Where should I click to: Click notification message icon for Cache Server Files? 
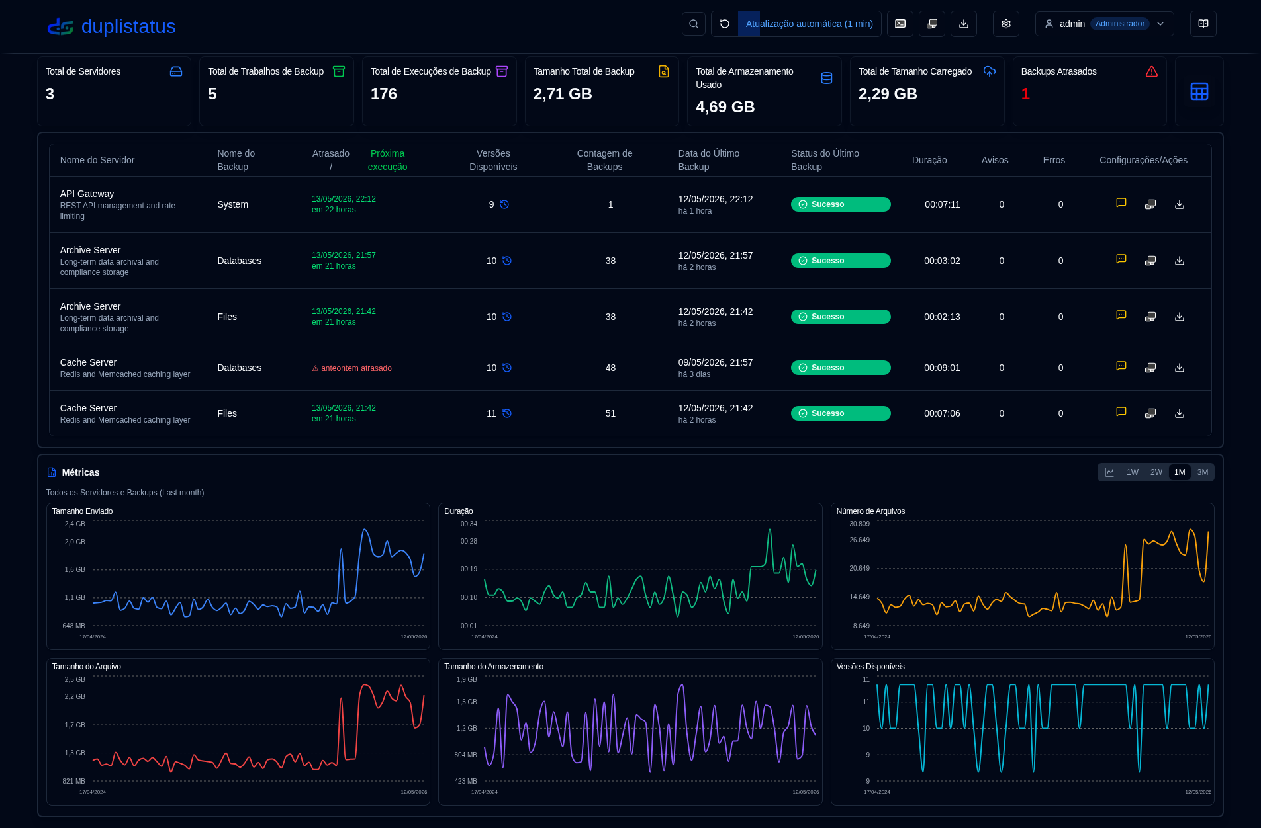[x=1121, y=412]
